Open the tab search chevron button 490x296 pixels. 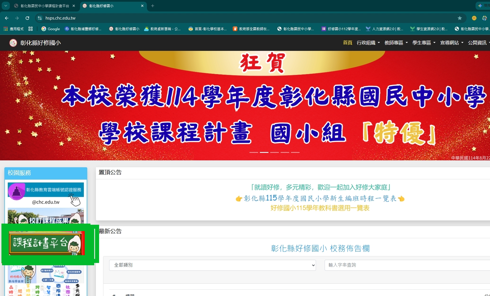tap(5, 6)
